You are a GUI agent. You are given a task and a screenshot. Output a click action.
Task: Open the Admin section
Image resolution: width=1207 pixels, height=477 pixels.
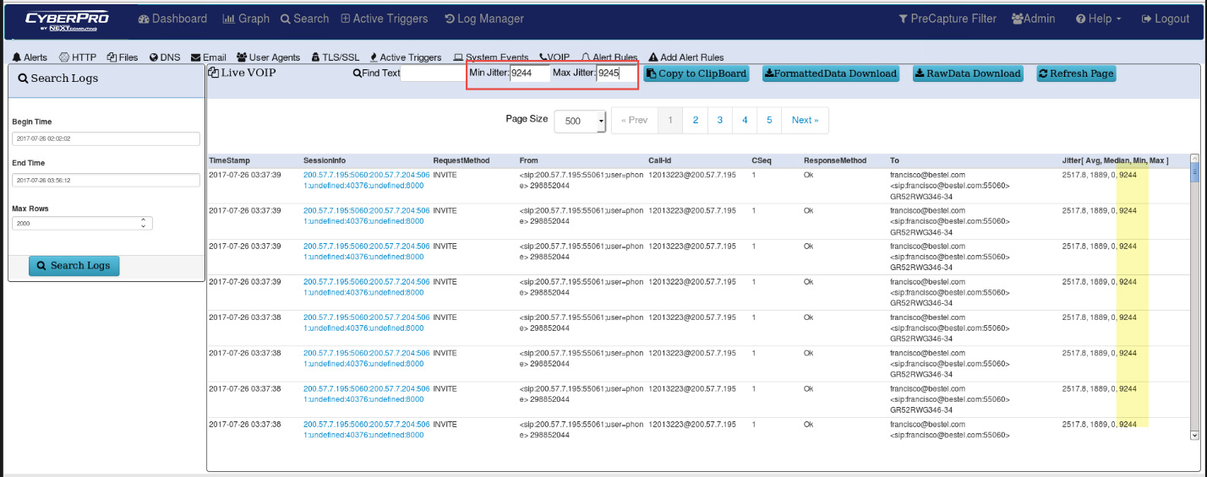pos(1033,19)
